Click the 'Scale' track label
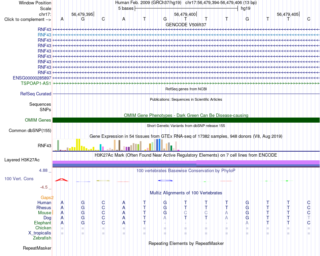 pos(45,8)
